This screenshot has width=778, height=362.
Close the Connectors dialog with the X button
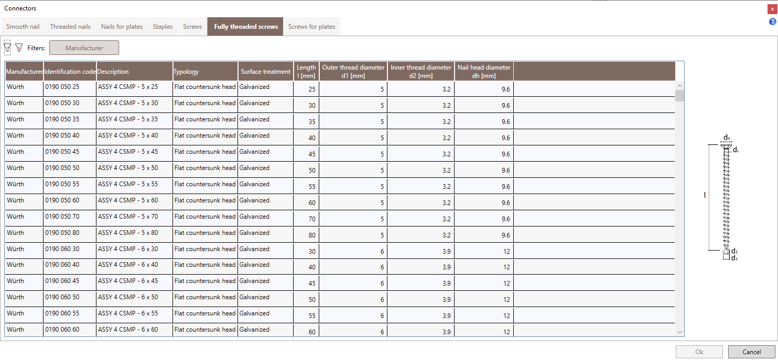[x=772, y=8]
